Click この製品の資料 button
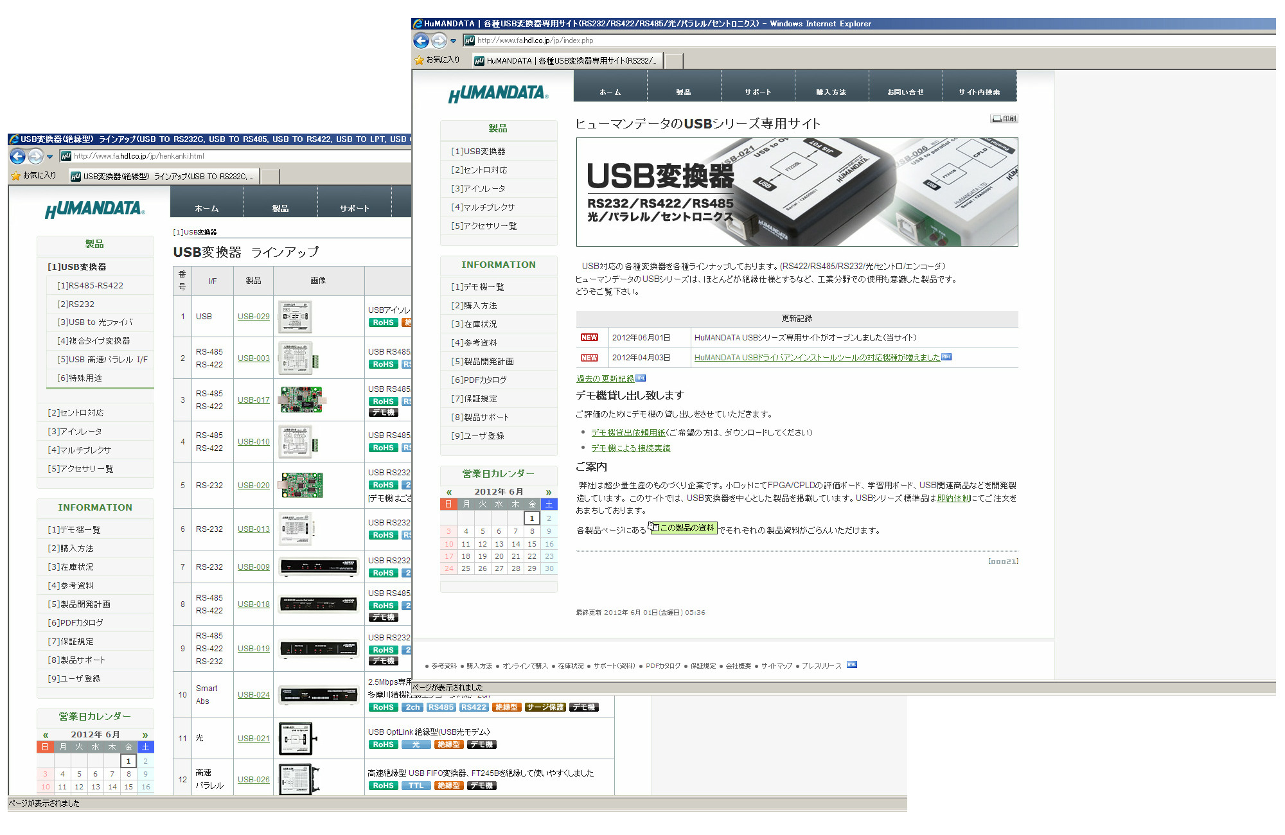The width and height of the screenshot is (1285, 835). 682,528
